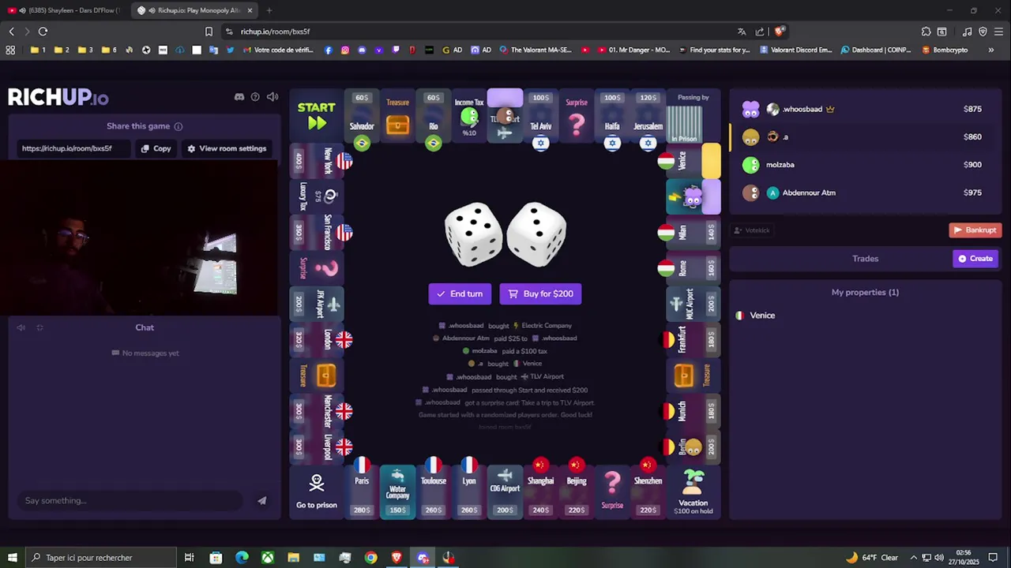Viewport: 1011px width, 568px height.
Task: Click the info icon beside Share this game
Action: 179,126
